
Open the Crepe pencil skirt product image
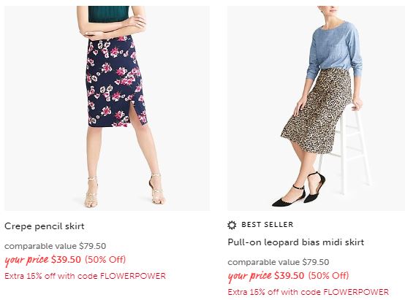coord(107,108)
